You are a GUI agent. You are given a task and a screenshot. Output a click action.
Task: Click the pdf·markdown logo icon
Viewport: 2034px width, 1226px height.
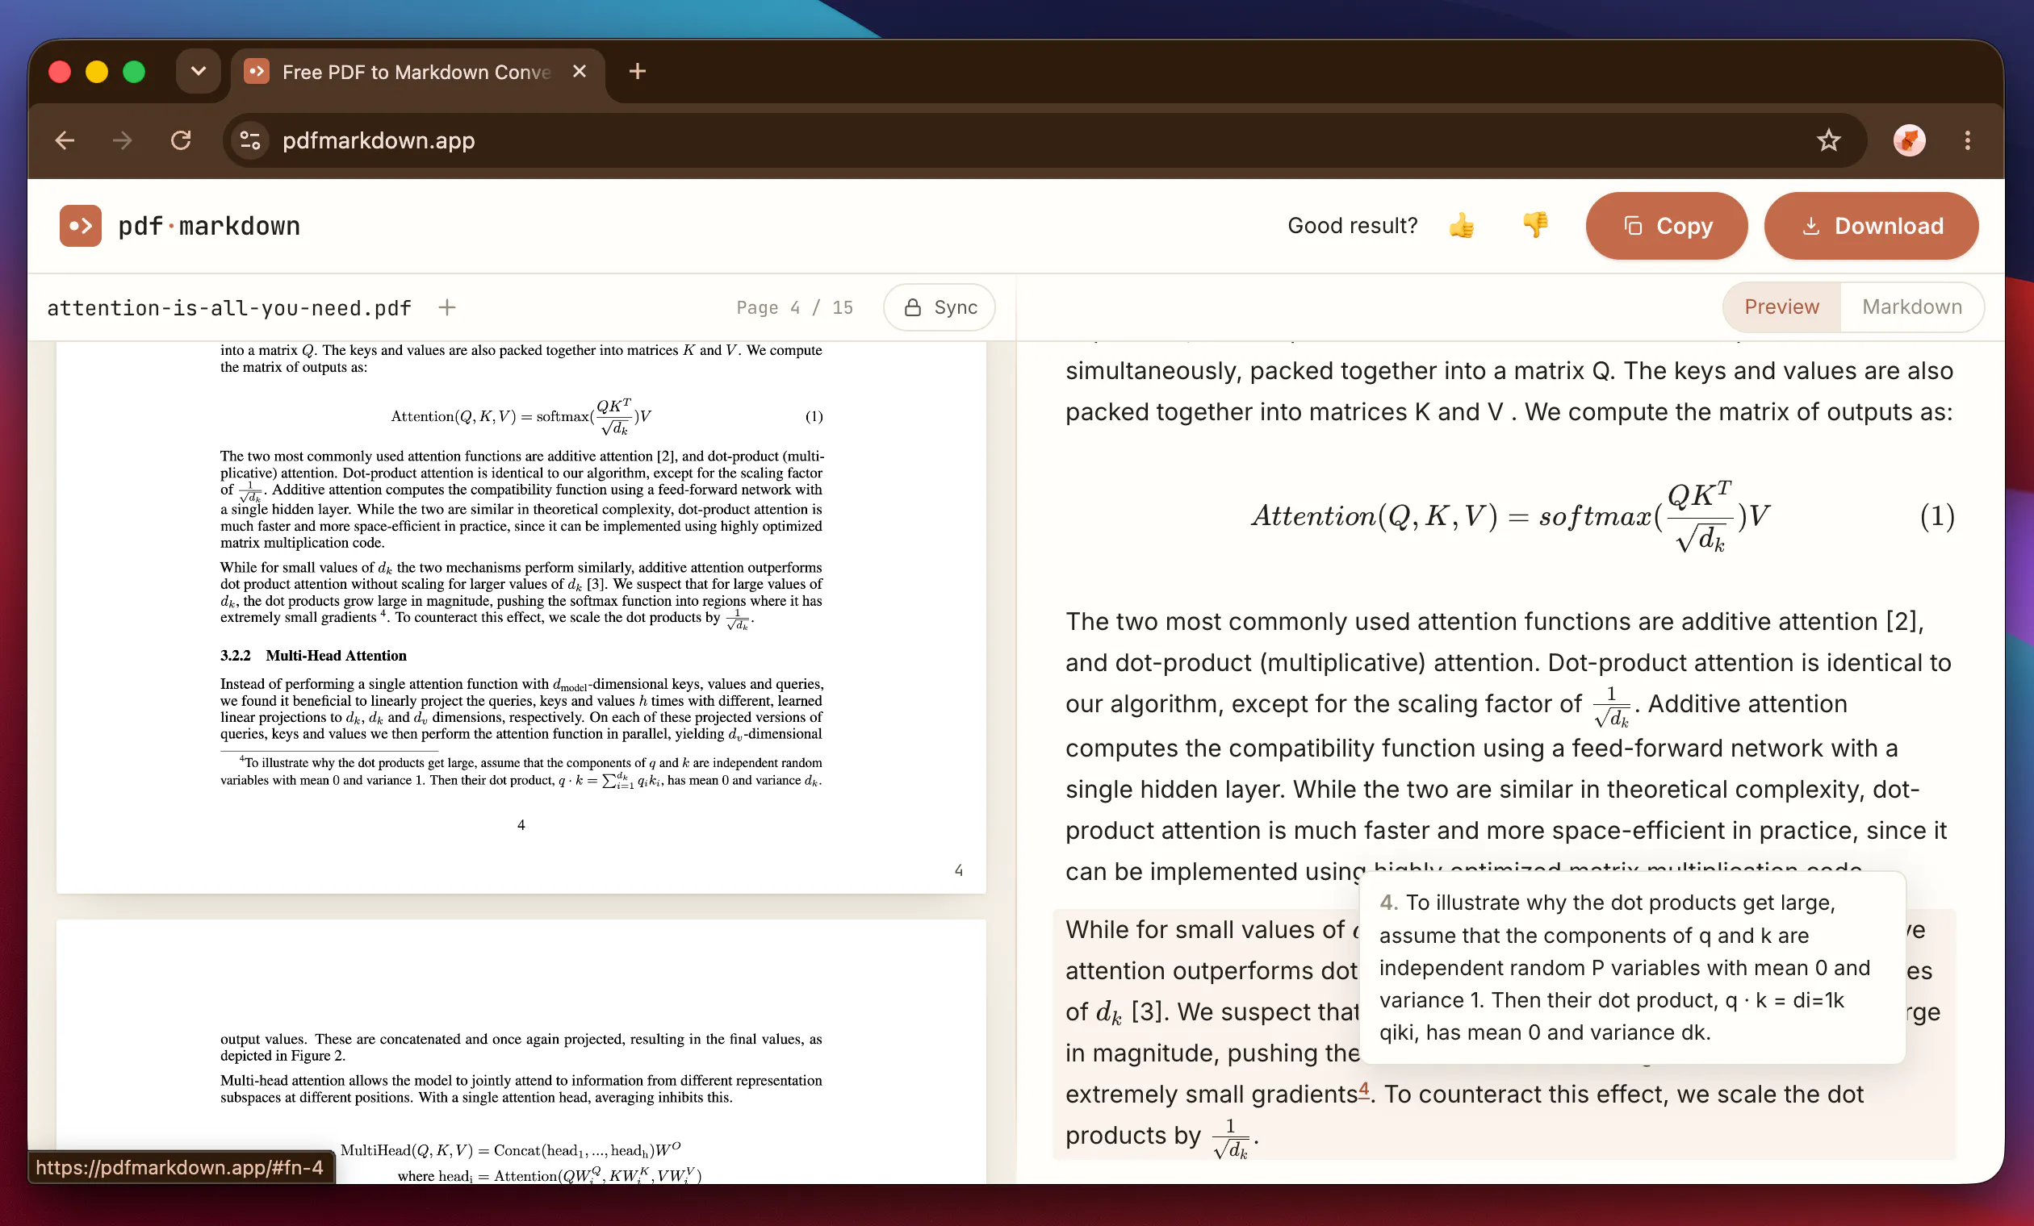tap(80, 226)
